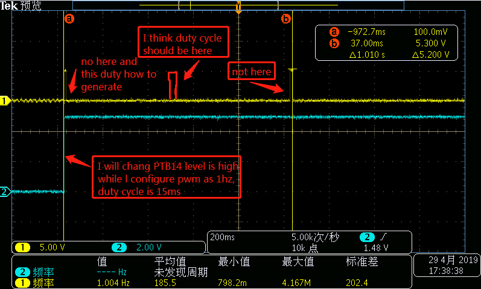The width and height of the screenshot is (481, 289).
Task: Click the time readout 17:38:38
Action: point(446,270)
